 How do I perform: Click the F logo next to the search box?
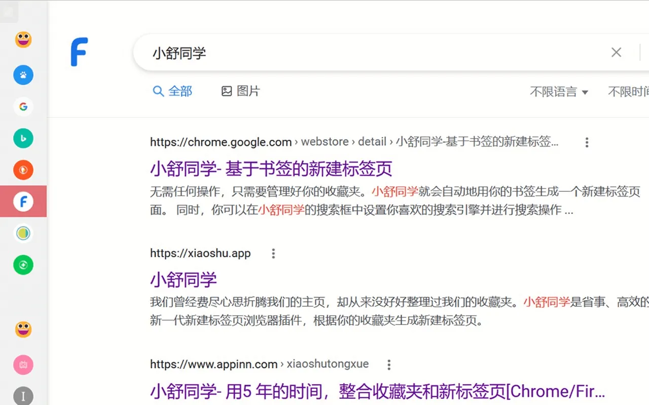(79, 52)
